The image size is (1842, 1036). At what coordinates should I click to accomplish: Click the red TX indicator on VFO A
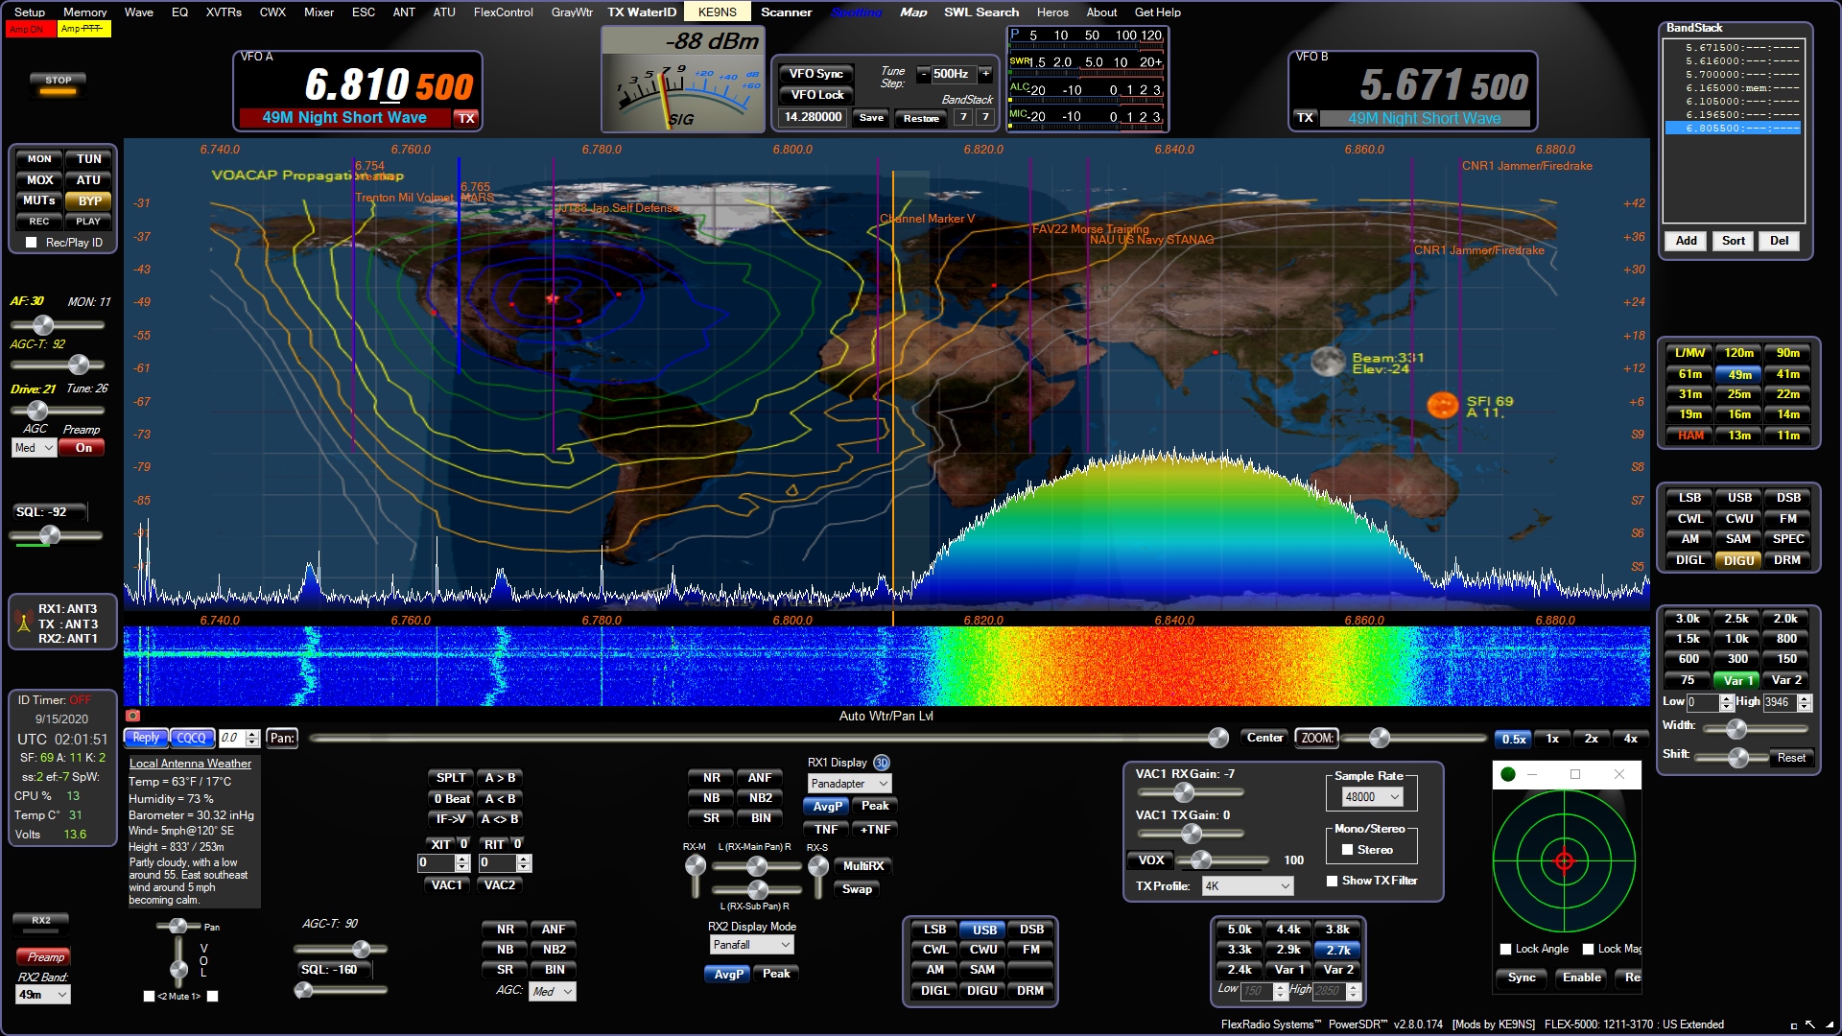point(466,118)
